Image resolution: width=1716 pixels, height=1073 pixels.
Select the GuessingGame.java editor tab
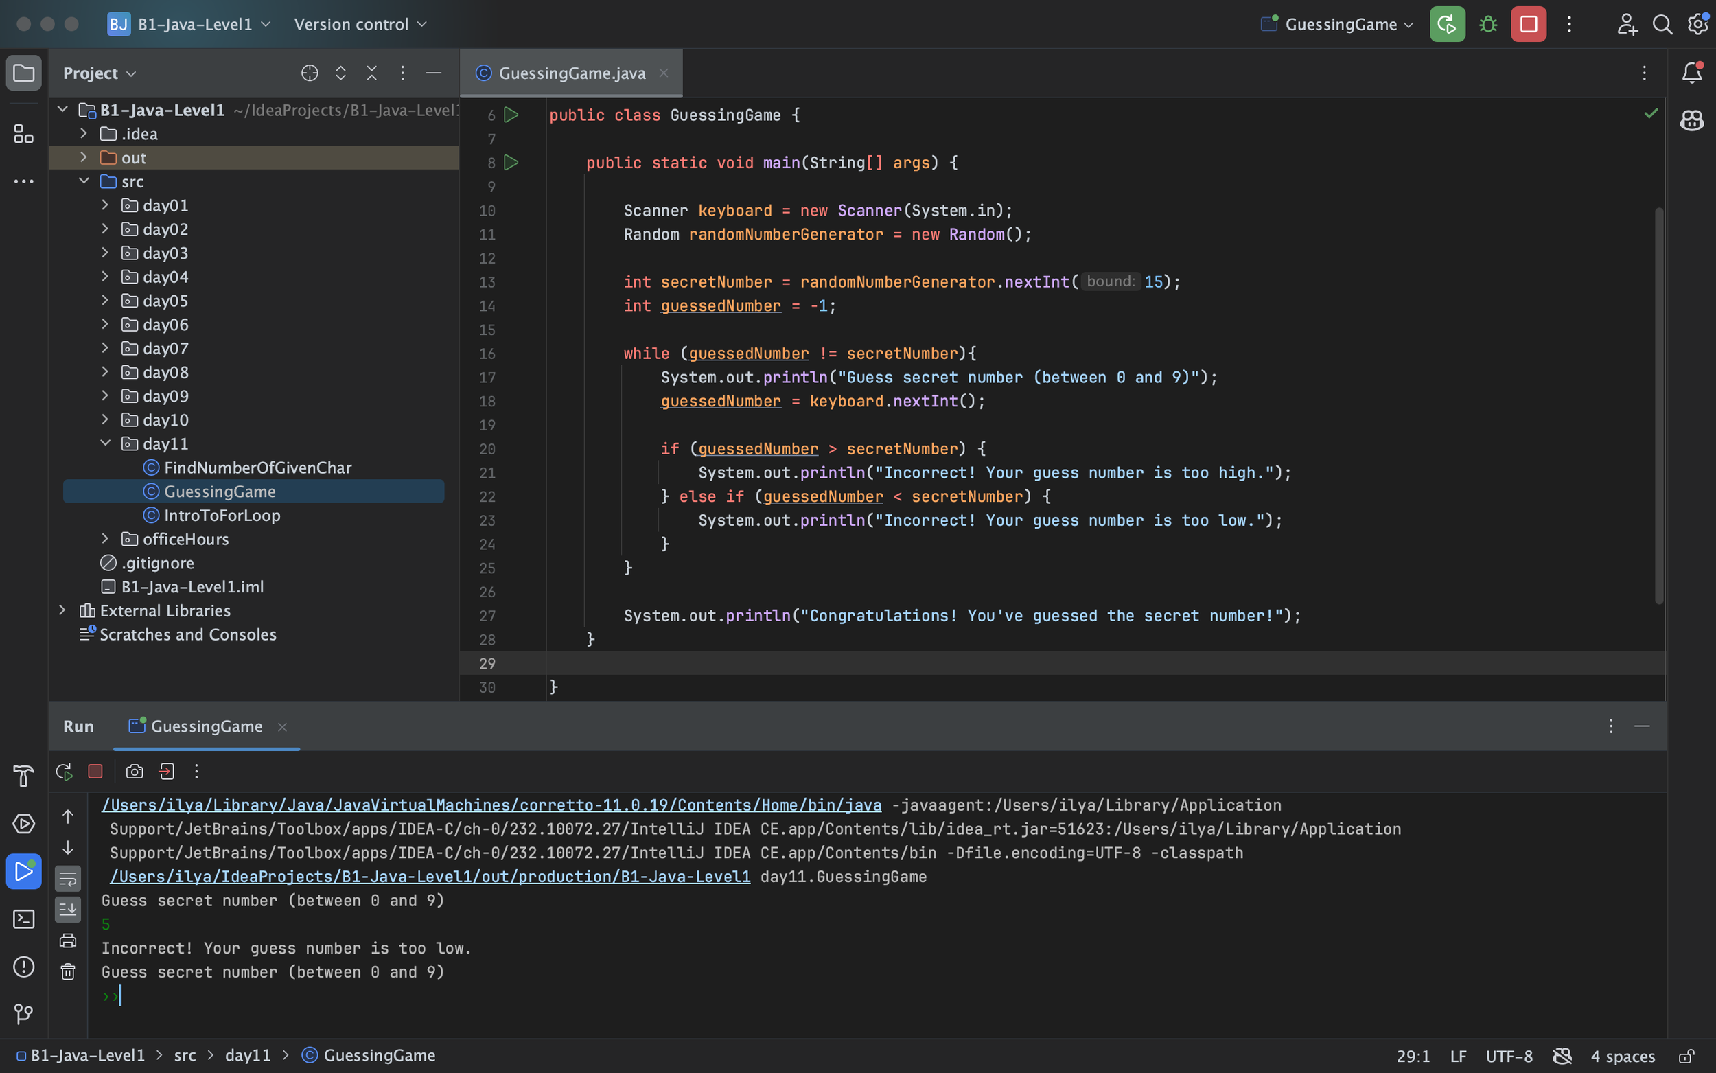tap(571, 73)
